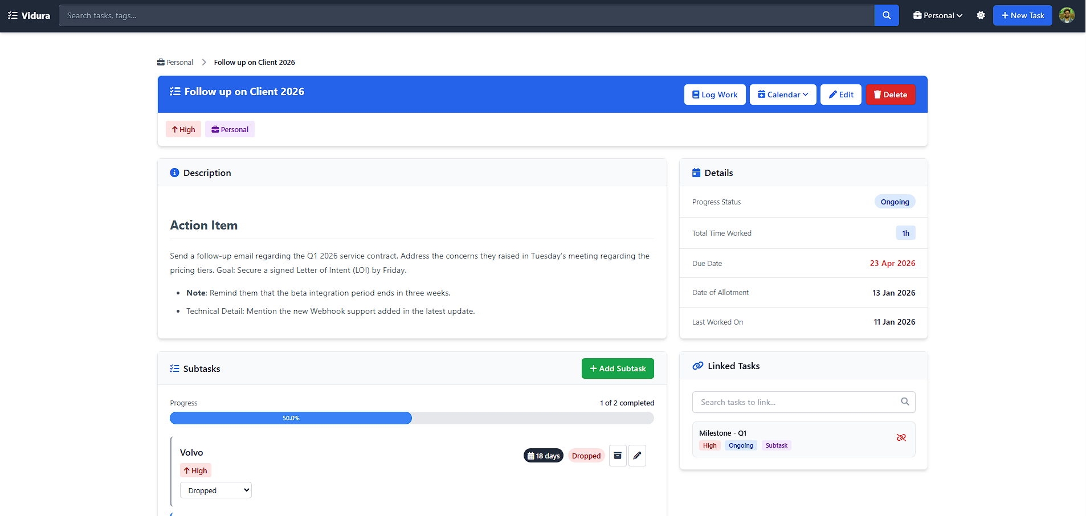Click the Vidura logo in the header
This screenshot has height=516, width=1086.
(x=29, y=15)
